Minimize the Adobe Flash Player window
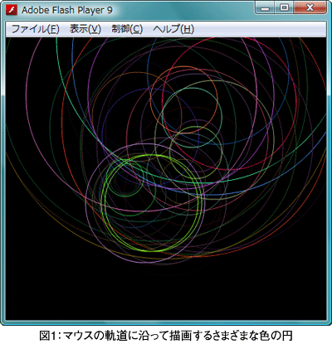 click(265, 8)
